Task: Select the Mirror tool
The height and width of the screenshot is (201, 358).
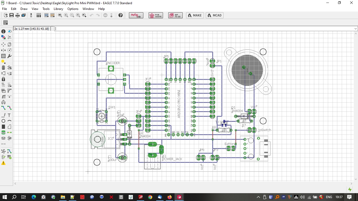Action: coord(3,50)
